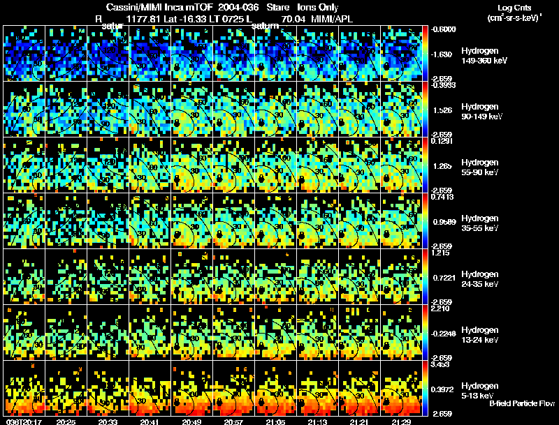This screenshot has height=425, width=559.
Task: Click the '0.7413' colorbar maximum value
Action: 442,197
